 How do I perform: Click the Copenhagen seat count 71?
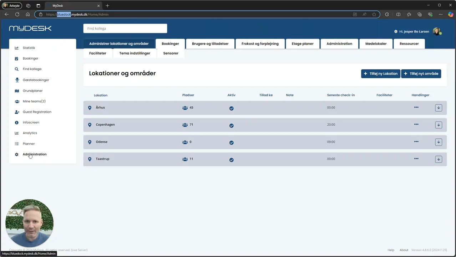191,125
